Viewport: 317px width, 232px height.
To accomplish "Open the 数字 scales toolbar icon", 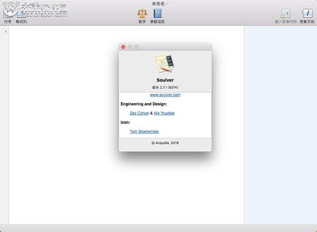I will (142, 13).
